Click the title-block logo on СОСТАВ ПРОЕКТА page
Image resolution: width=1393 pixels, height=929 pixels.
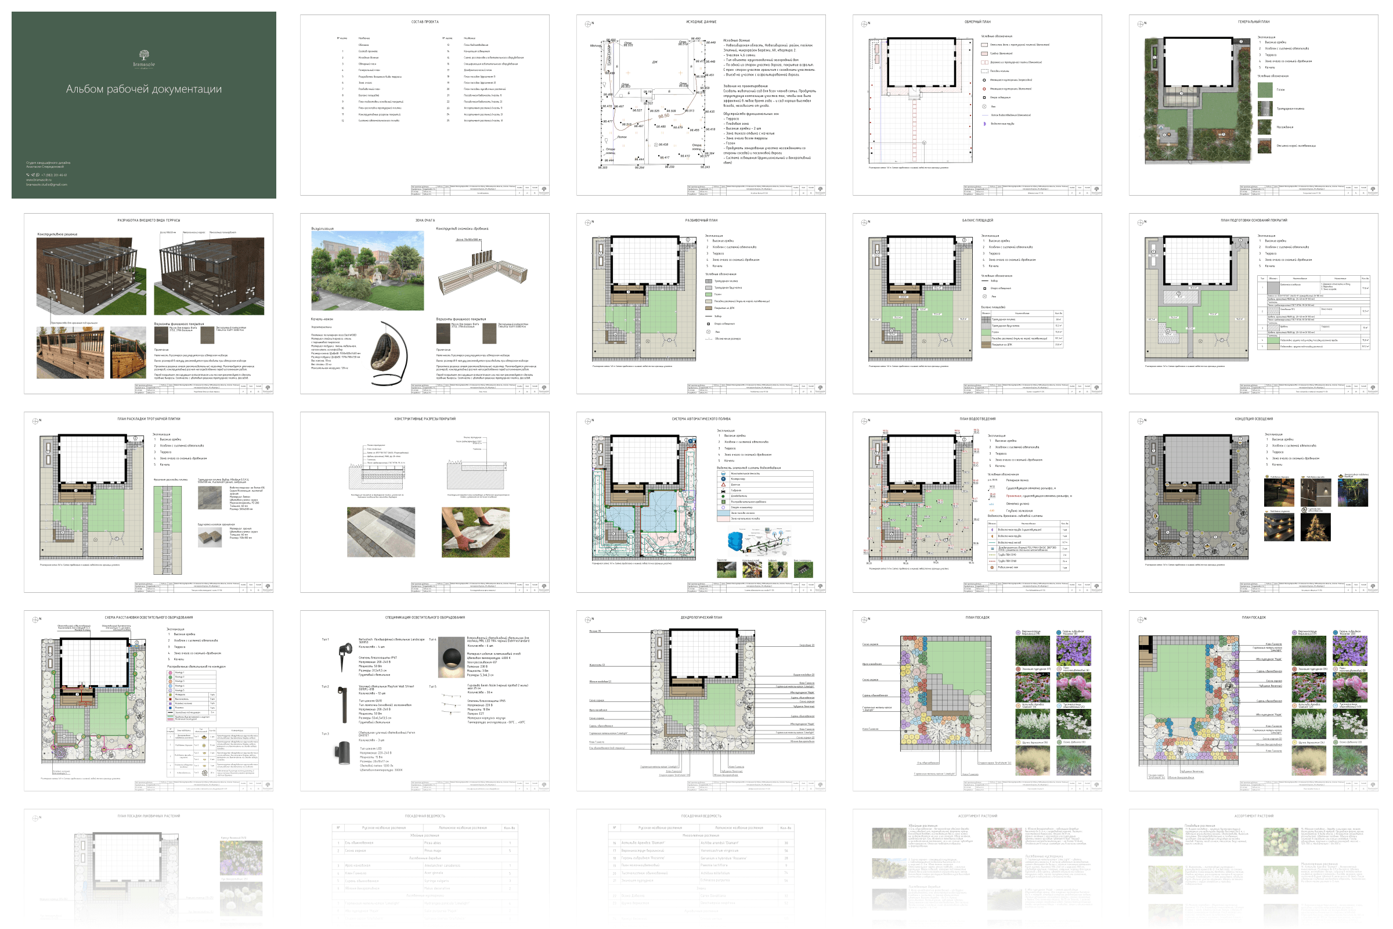544,190
